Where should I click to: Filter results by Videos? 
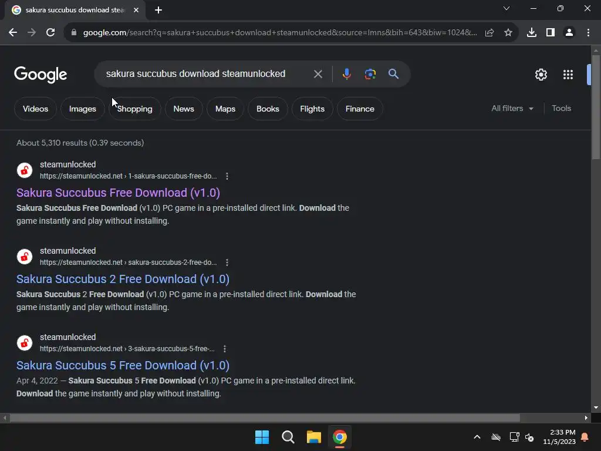click(35, 109)
